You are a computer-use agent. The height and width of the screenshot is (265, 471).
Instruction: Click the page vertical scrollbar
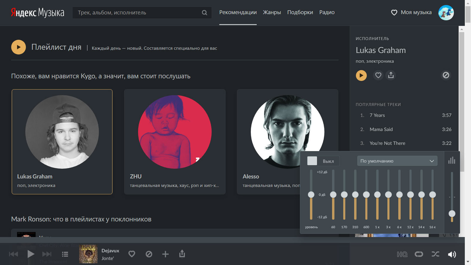coord(468,14)
